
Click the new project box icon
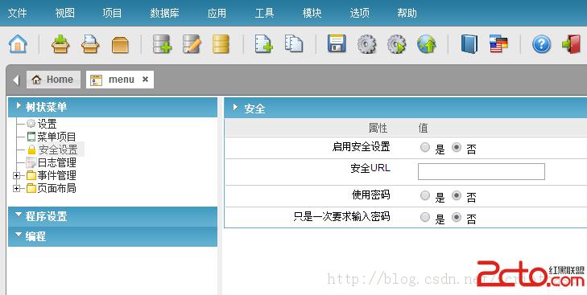coord(60,44)
